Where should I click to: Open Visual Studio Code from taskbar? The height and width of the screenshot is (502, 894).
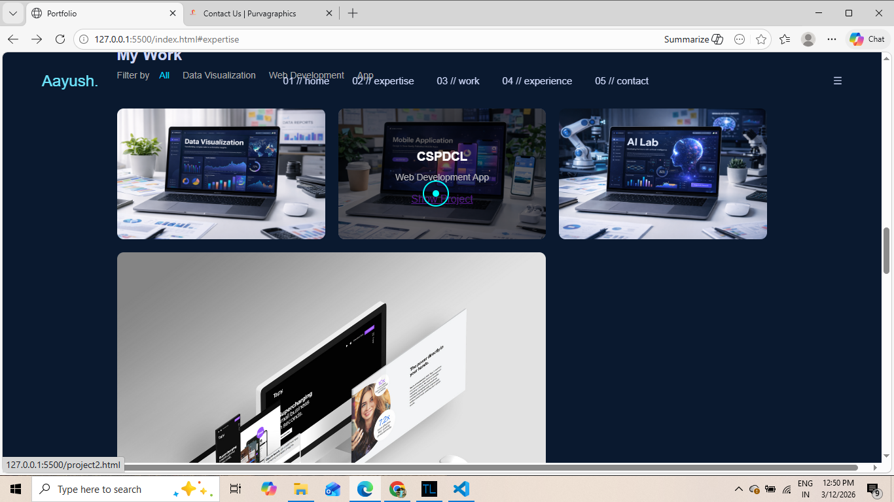461,489
